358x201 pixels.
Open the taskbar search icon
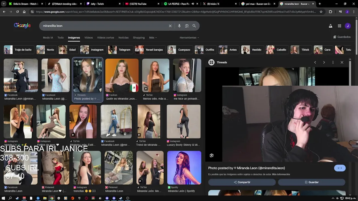pos(10,198)
